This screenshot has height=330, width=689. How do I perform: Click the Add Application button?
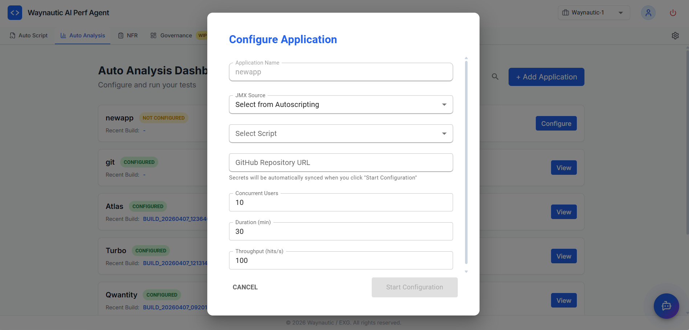pyautogui.click(x=546, y=77)
